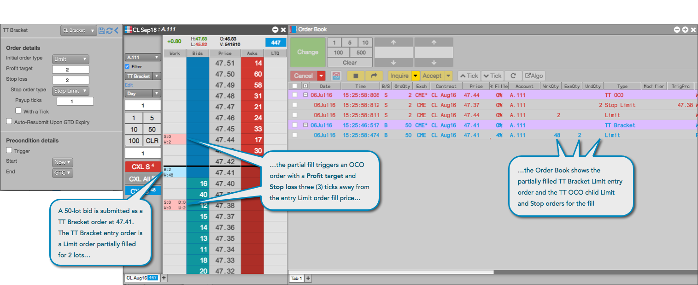Toggle the Filter checkbox in the ladder
The image size is (698, 285).
(x=128, y=67)
